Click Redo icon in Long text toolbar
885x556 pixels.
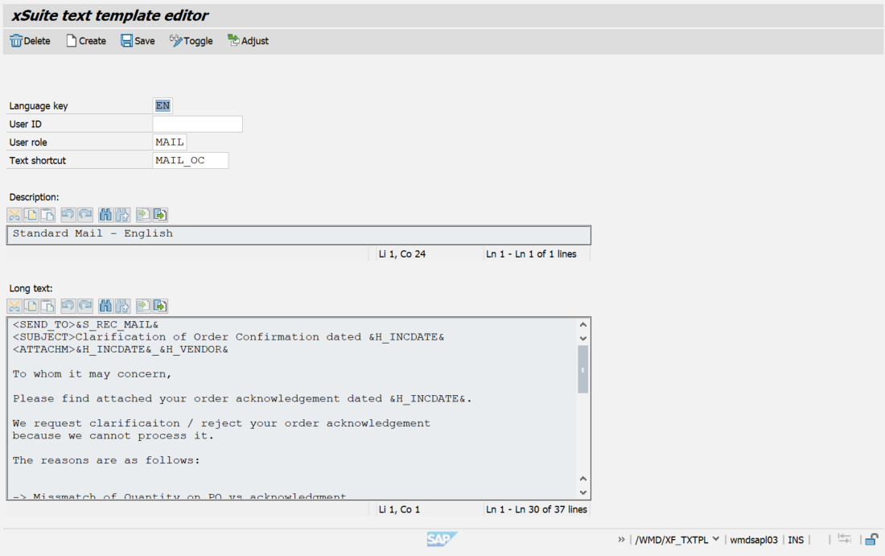point(84,306)
